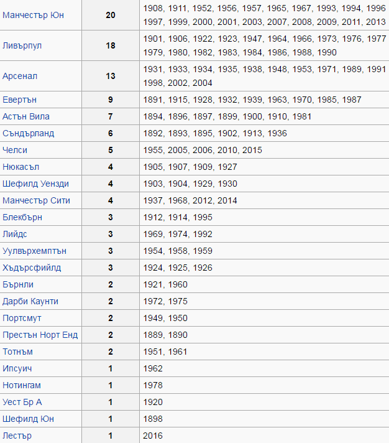Viewport: 389px width, 443px height.
Task: Open the Лийдс link
Action: (15, 234)
